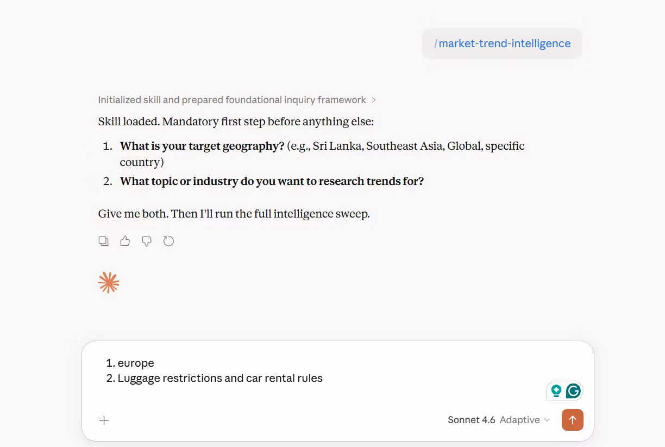The width and height of the screenshot is (665, 447).
Task: Retry the response using the circular arrow icon
Action: click(x=168, y=241)
